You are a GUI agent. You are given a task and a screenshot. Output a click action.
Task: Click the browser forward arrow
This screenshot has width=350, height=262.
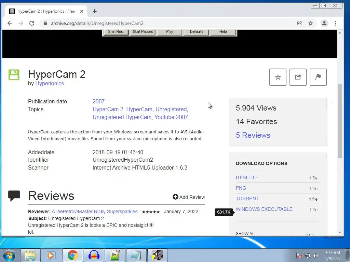21,23
